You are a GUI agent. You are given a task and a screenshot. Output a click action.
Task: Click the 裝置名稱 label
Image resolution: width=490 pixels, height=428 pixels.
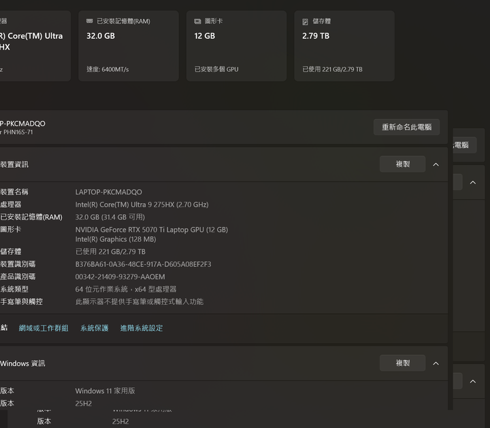pyautogui.click(x=14, y=192)
